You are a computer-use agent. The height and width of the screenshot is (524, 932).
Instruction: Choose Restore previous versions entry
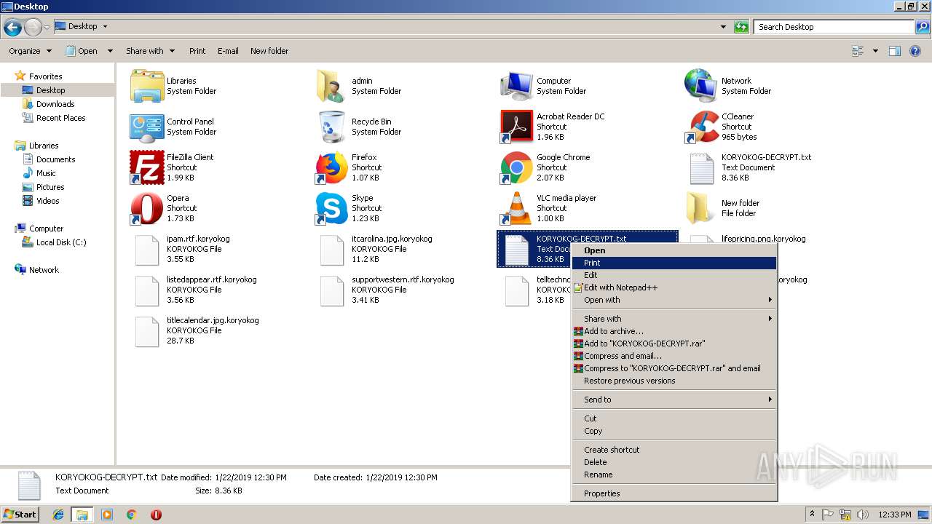coord(674,381)
